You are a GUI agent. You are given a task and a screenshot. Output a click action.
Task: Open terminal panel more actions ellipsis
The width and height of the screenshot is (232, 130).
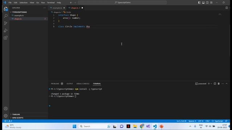[x=223, y=83]
